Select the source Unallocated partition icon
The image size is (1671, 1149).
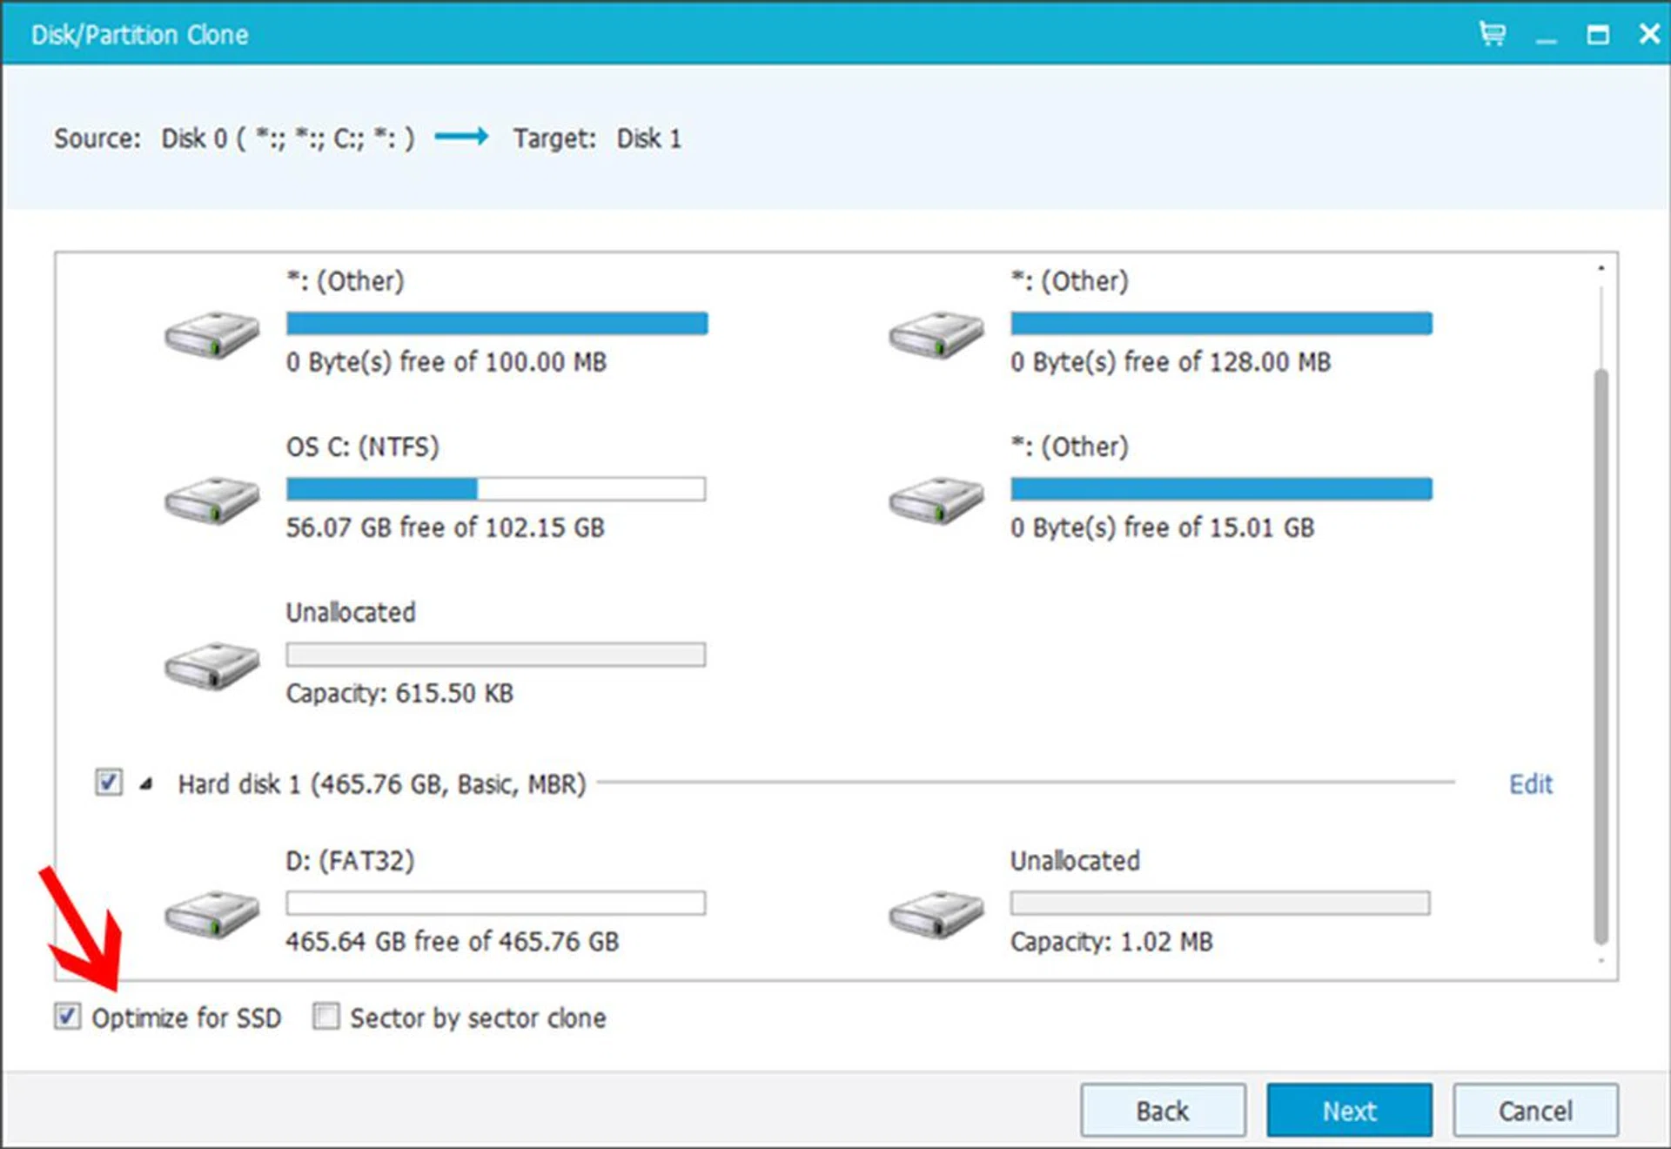coord(211,666)
